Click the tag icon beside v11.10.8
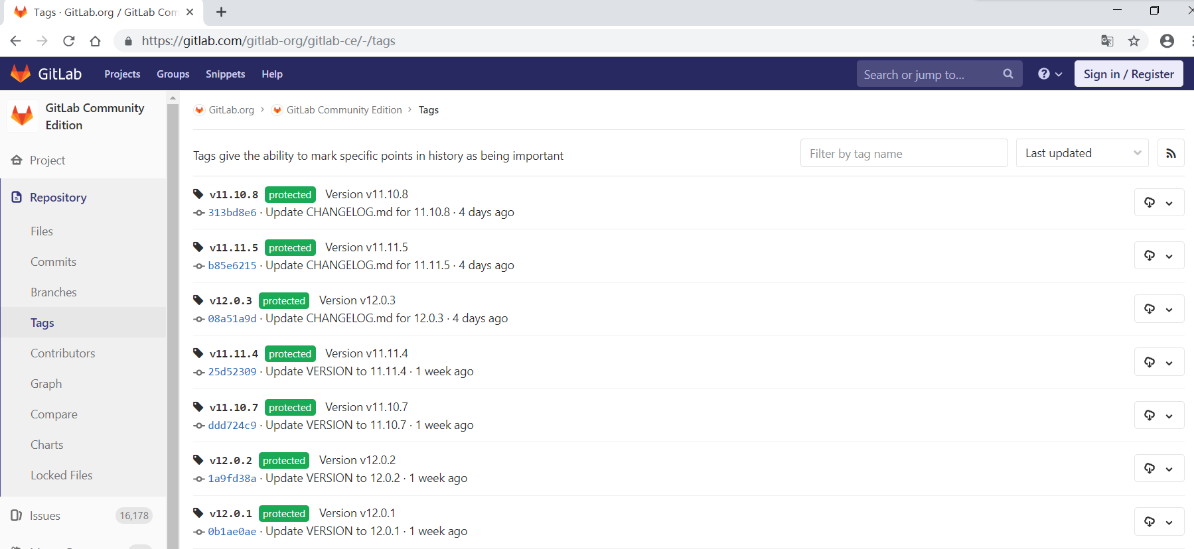Viewport: 1194px width, 549px height. click(198, 194)
